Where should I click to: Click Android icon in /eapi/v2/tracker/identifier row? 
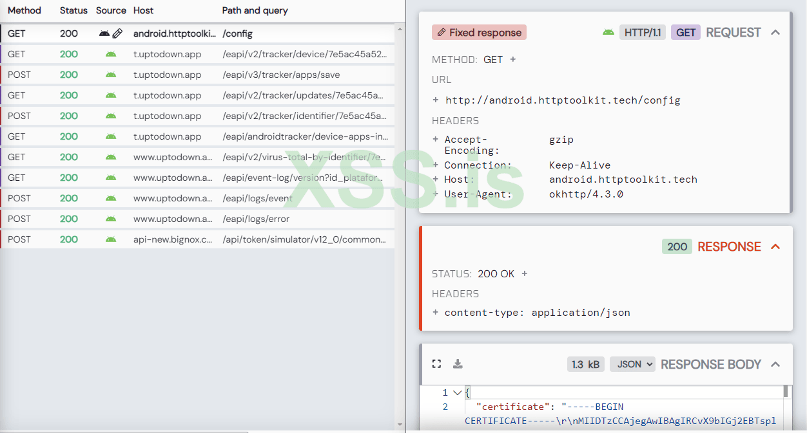pyautogui.click(x=111, y=116)
